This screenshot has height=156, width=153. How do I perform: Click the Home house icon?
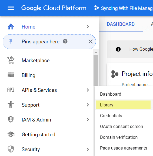[x=11, y=27]
